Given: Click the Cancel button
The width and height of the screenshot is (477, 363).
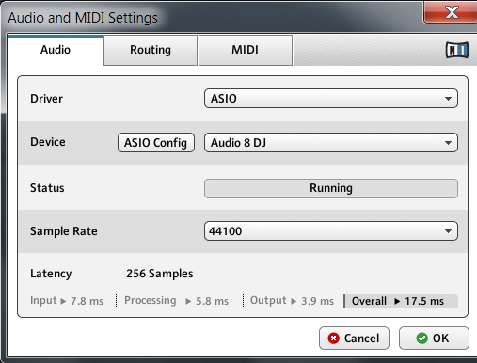Looking at the screenshot, I should point(354,339).
